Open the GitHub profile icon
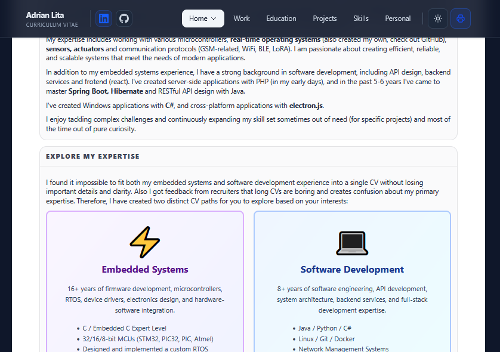This screenshot has height=352, width=500. tap(124, 18)
